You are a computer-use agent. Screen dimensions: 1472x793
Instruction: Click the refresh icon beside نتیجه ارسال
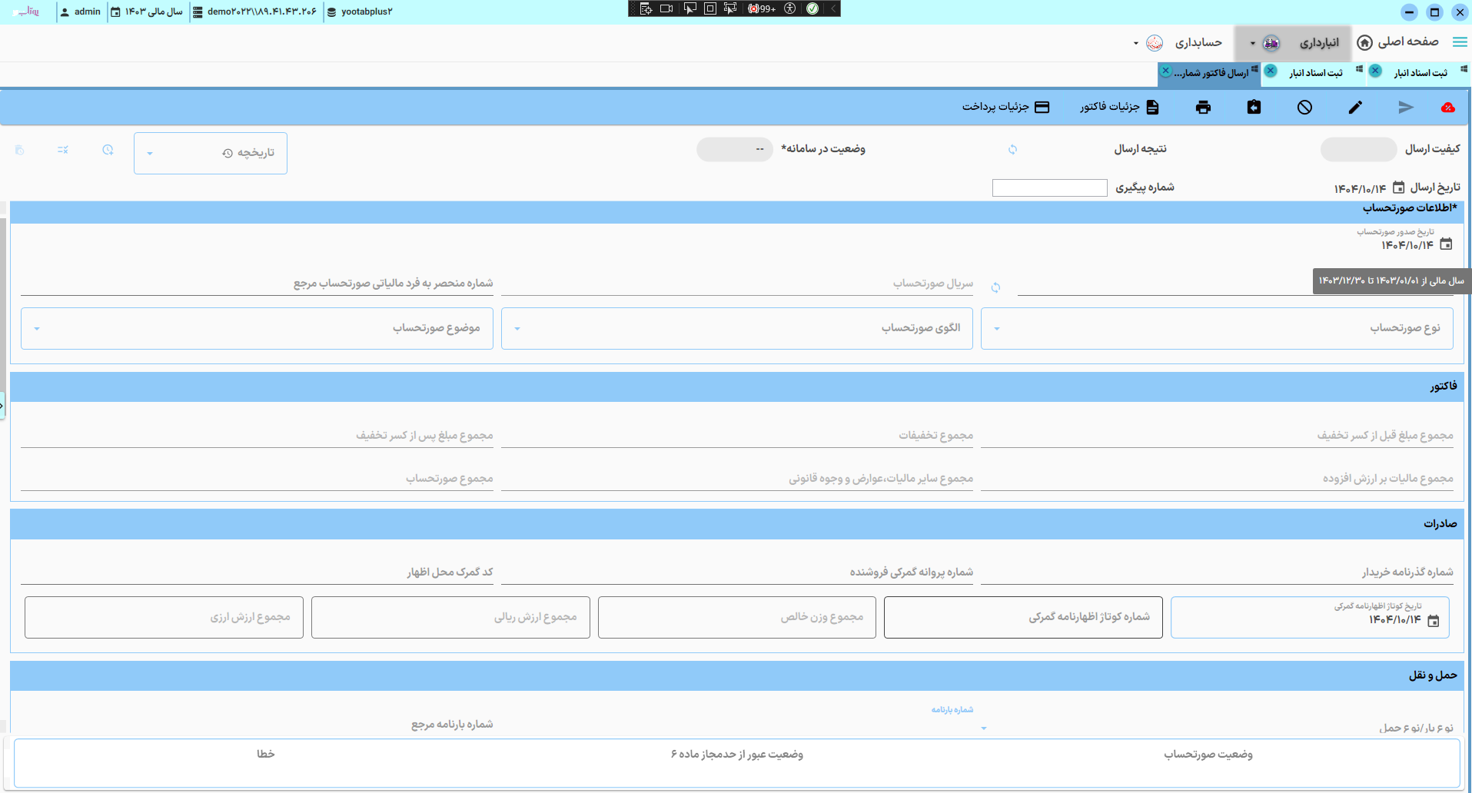coord(1012,149)
